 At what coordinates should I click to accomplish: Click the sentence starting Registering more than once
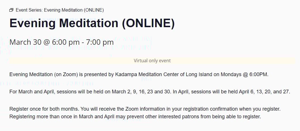[x=135, y=116]
